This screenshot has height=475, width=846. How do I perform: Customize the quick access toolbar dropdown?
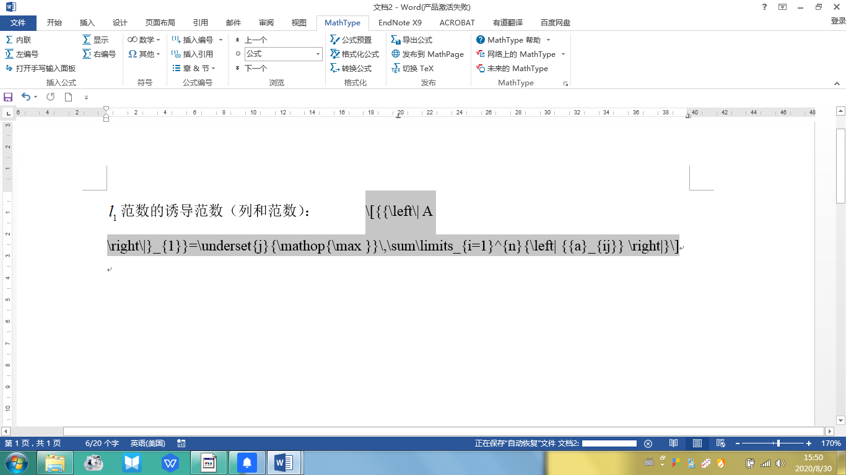pyautogui.click(x=86, y=98)
